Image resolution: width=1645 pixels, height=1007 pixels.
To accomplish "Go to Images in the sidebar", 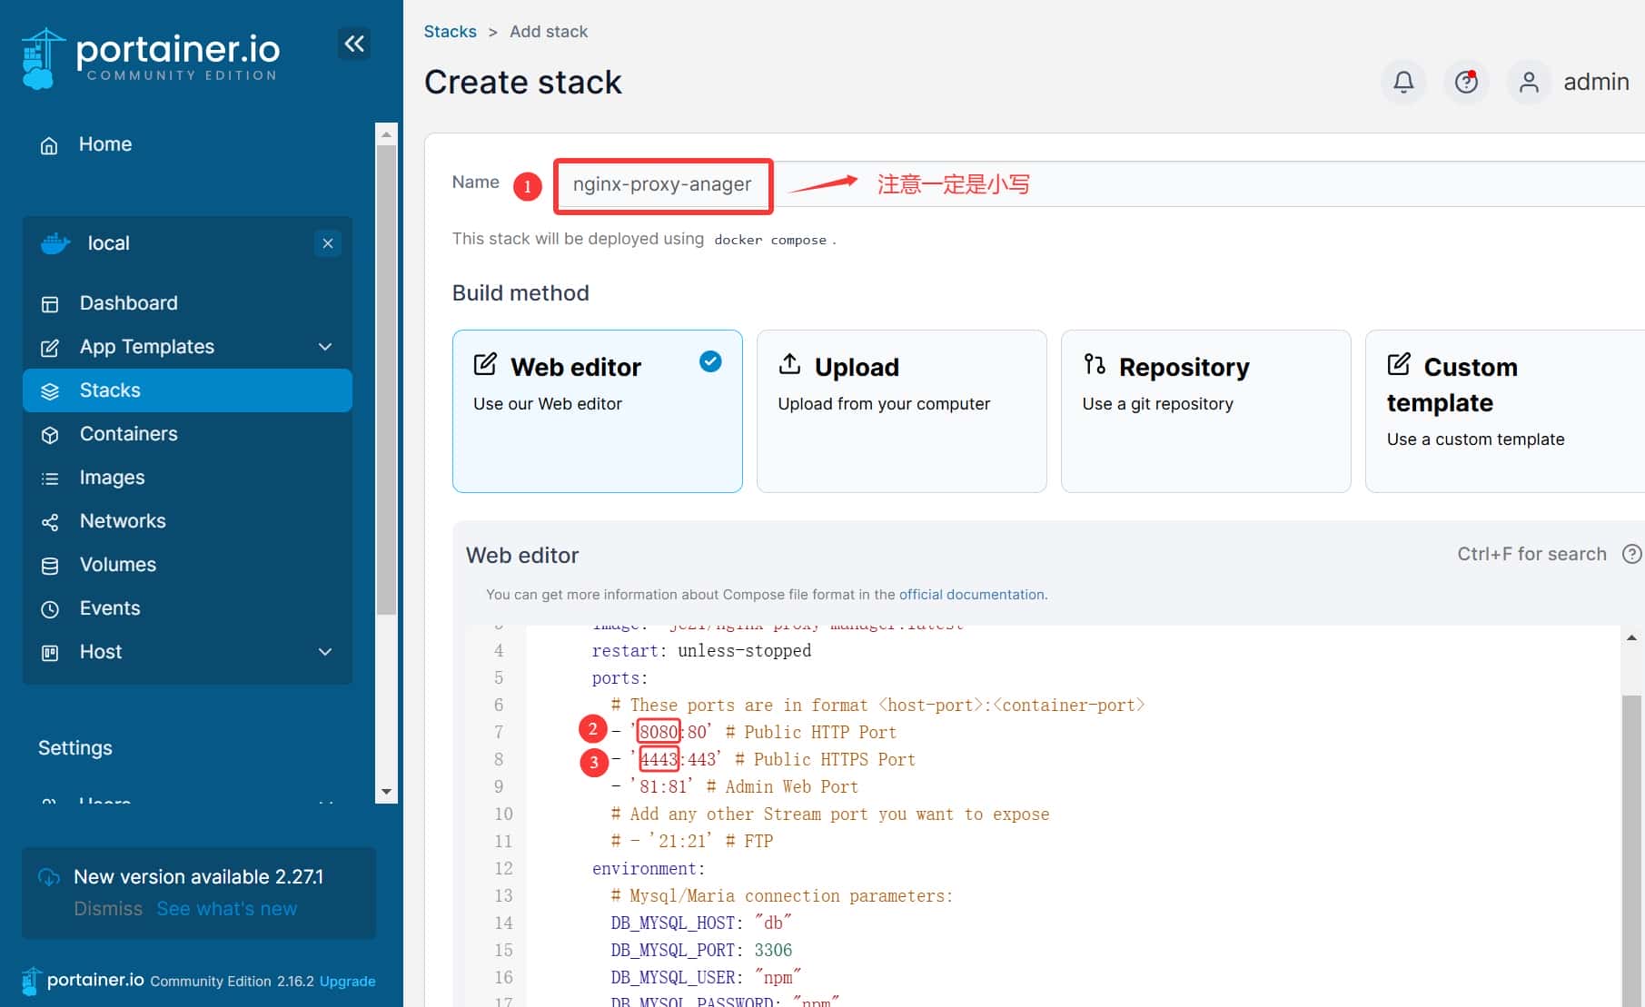I will pos(112,478).
